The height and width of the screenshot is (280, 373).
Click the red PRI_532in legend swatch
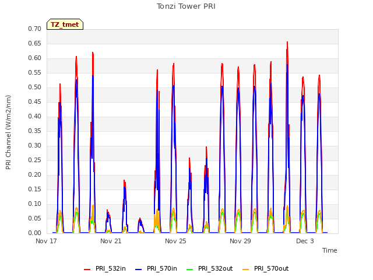coord(87,269)
